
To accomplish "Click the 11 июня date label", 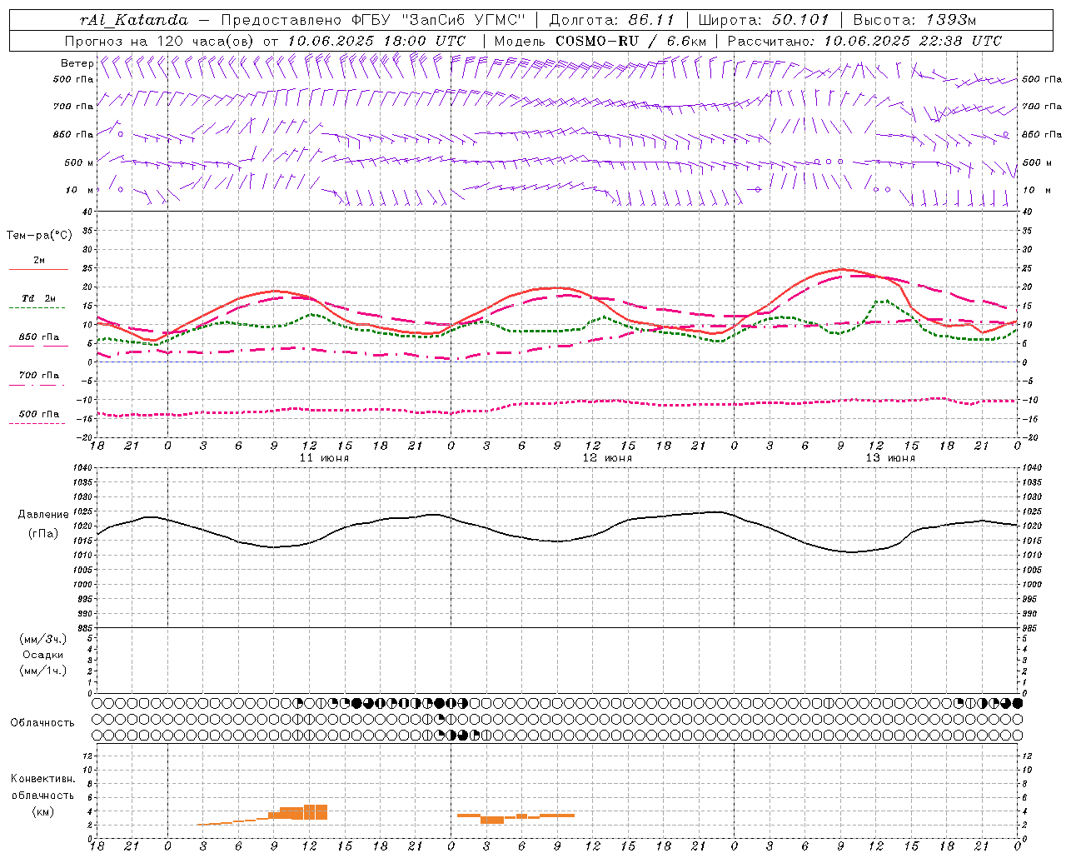I will click(324, 458).
